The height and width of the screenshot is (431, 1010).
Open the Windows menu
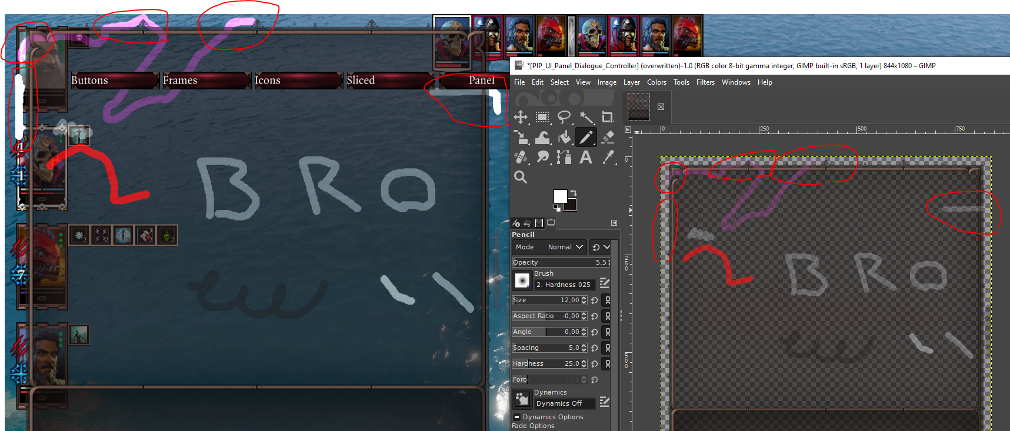736,82
